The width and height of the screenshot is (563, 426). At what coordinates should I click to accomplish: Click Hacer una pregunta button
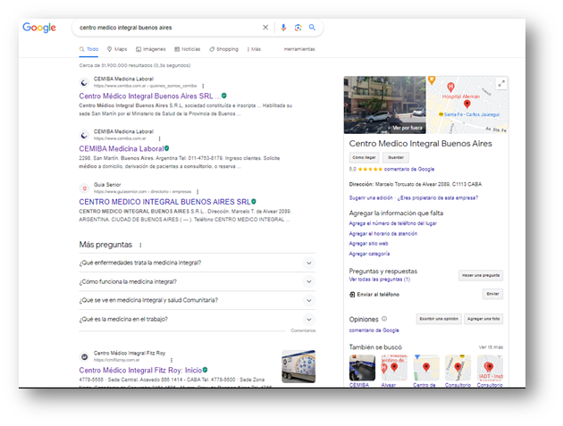pos(481,275)
